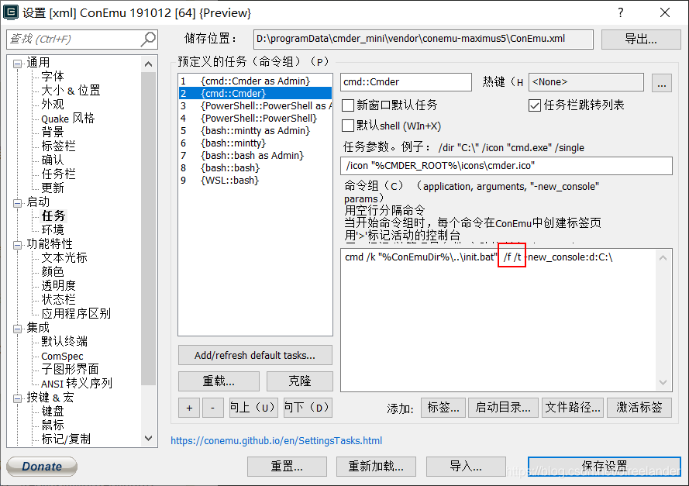Click Add/refresh default tasks button

click(x=255, y=355)
